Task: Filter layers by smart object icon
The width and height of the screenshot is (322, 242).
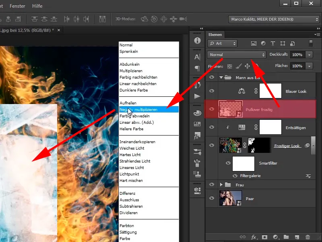Action: point(293,44)
